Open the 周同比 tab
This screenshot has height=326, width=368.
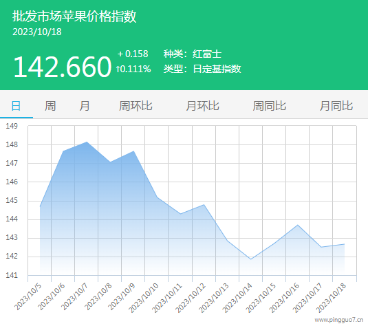[270, 106]
